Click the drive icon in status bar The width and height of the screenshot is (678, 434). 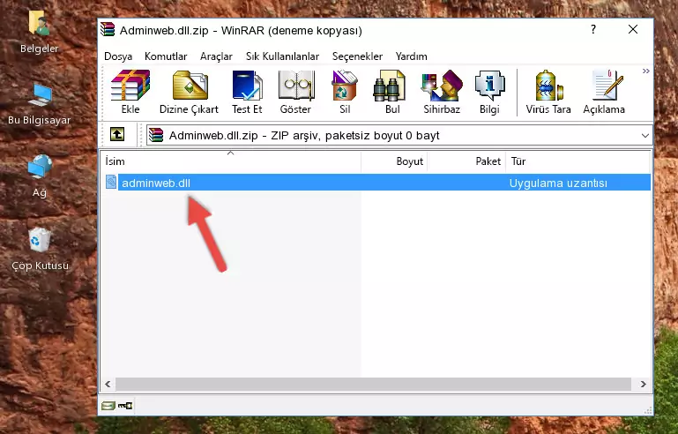click(108, 406)
